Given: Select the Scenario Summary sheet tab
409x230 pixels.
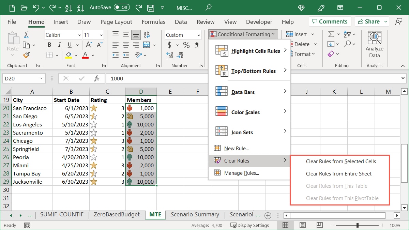Looking at the screenshot, I should click(x=195, y=215).
